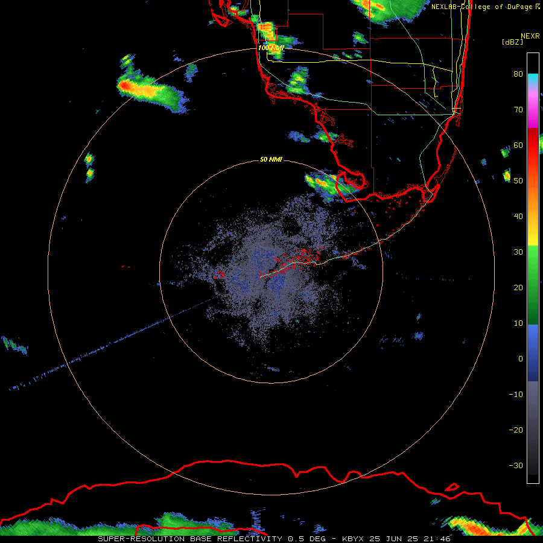Select the 50 dBZ scale value
The image size is (543, 543).
click(x=518, y=181)
